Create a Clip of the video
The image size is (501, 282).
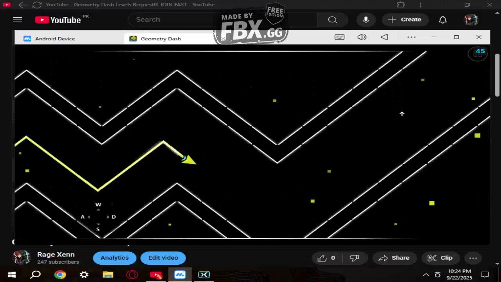pos(440,258)
